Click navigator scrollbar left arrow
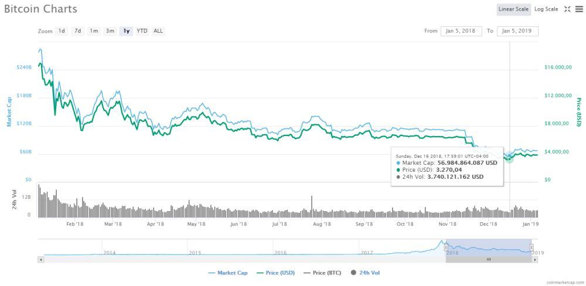The width and height of the screenshot is (586, 286). pyautogui.click(x=41, y=259)
